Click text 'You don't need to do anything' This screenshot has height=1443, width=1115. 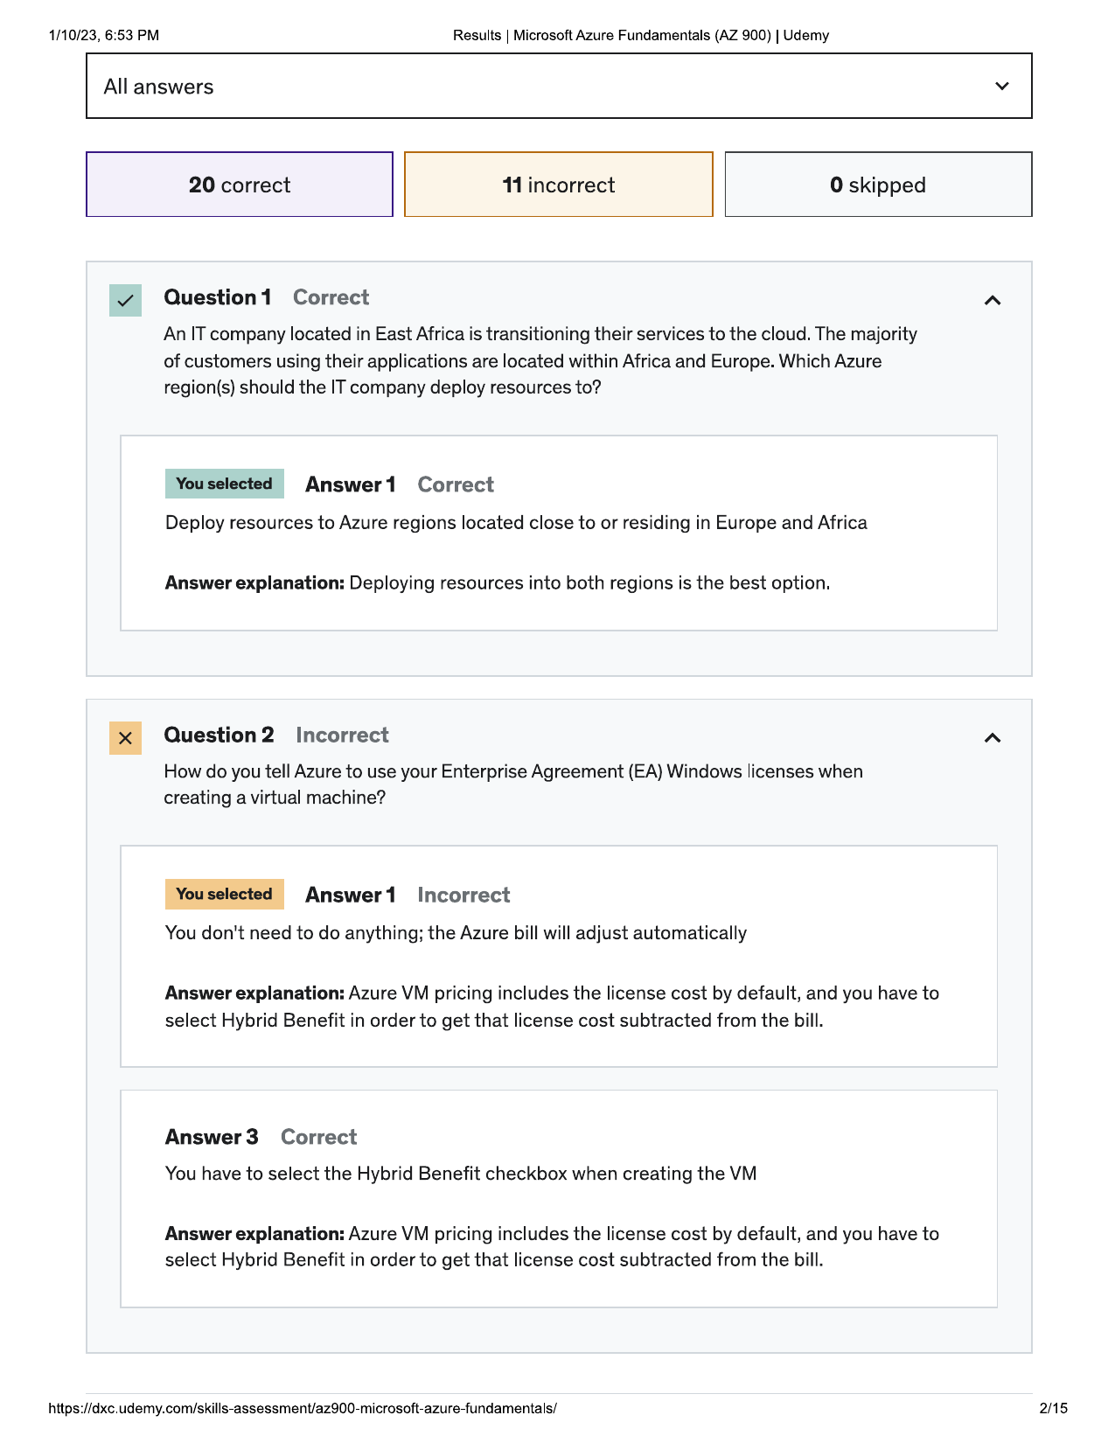(456, 932)
